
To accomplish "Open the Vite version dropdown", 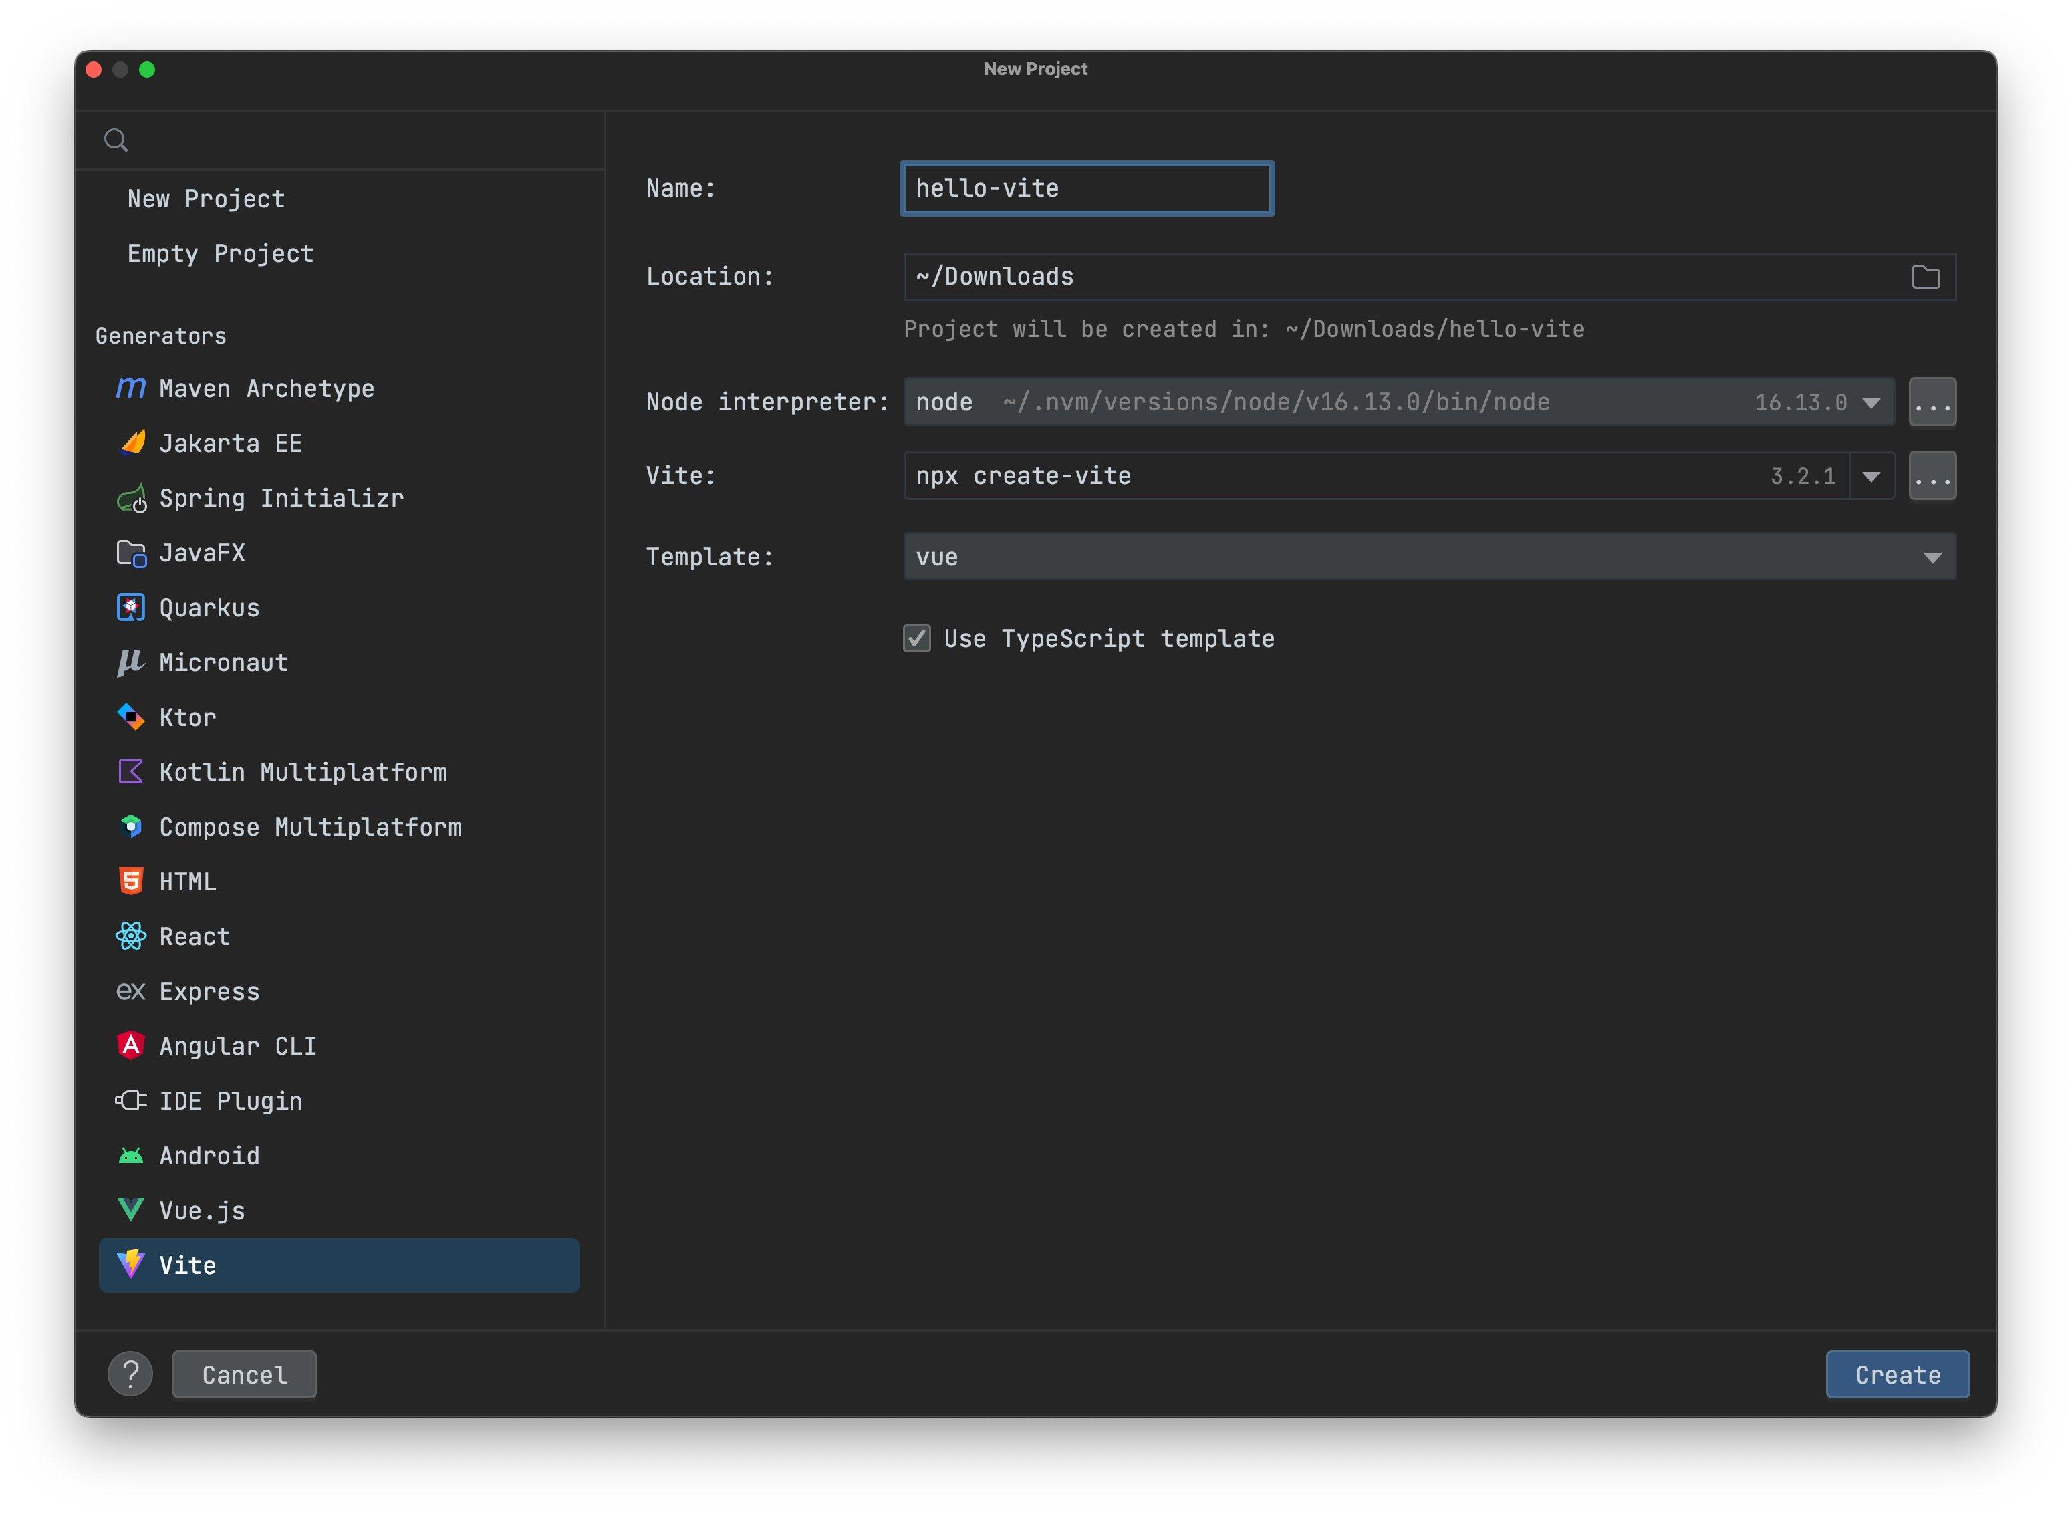I will click(x=1872, y=475).
